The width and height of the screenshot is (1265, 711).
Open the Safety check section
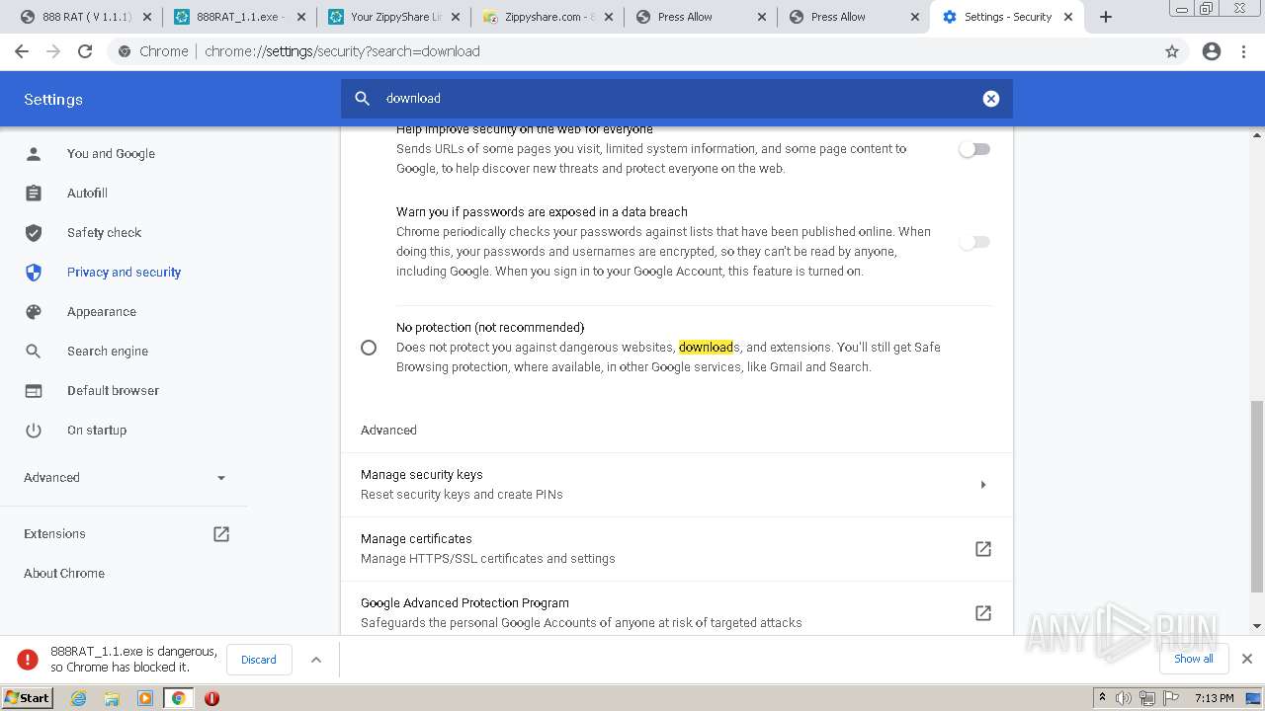coord(104,233)
